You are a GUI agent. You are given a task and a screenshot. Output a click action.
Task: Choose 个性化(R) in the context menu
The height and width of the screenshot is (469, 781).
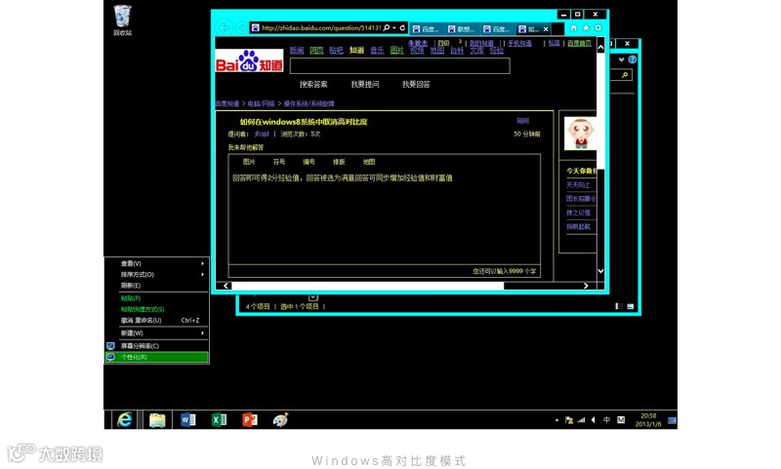(x=156, y=357)
